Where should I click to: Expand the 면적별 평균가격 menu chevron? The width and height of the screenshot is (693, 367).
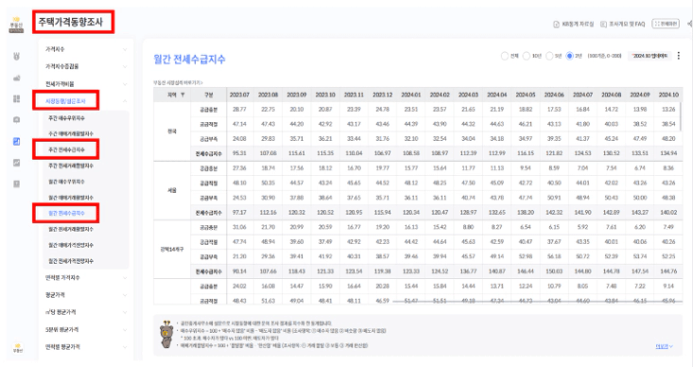click(125, 347)
